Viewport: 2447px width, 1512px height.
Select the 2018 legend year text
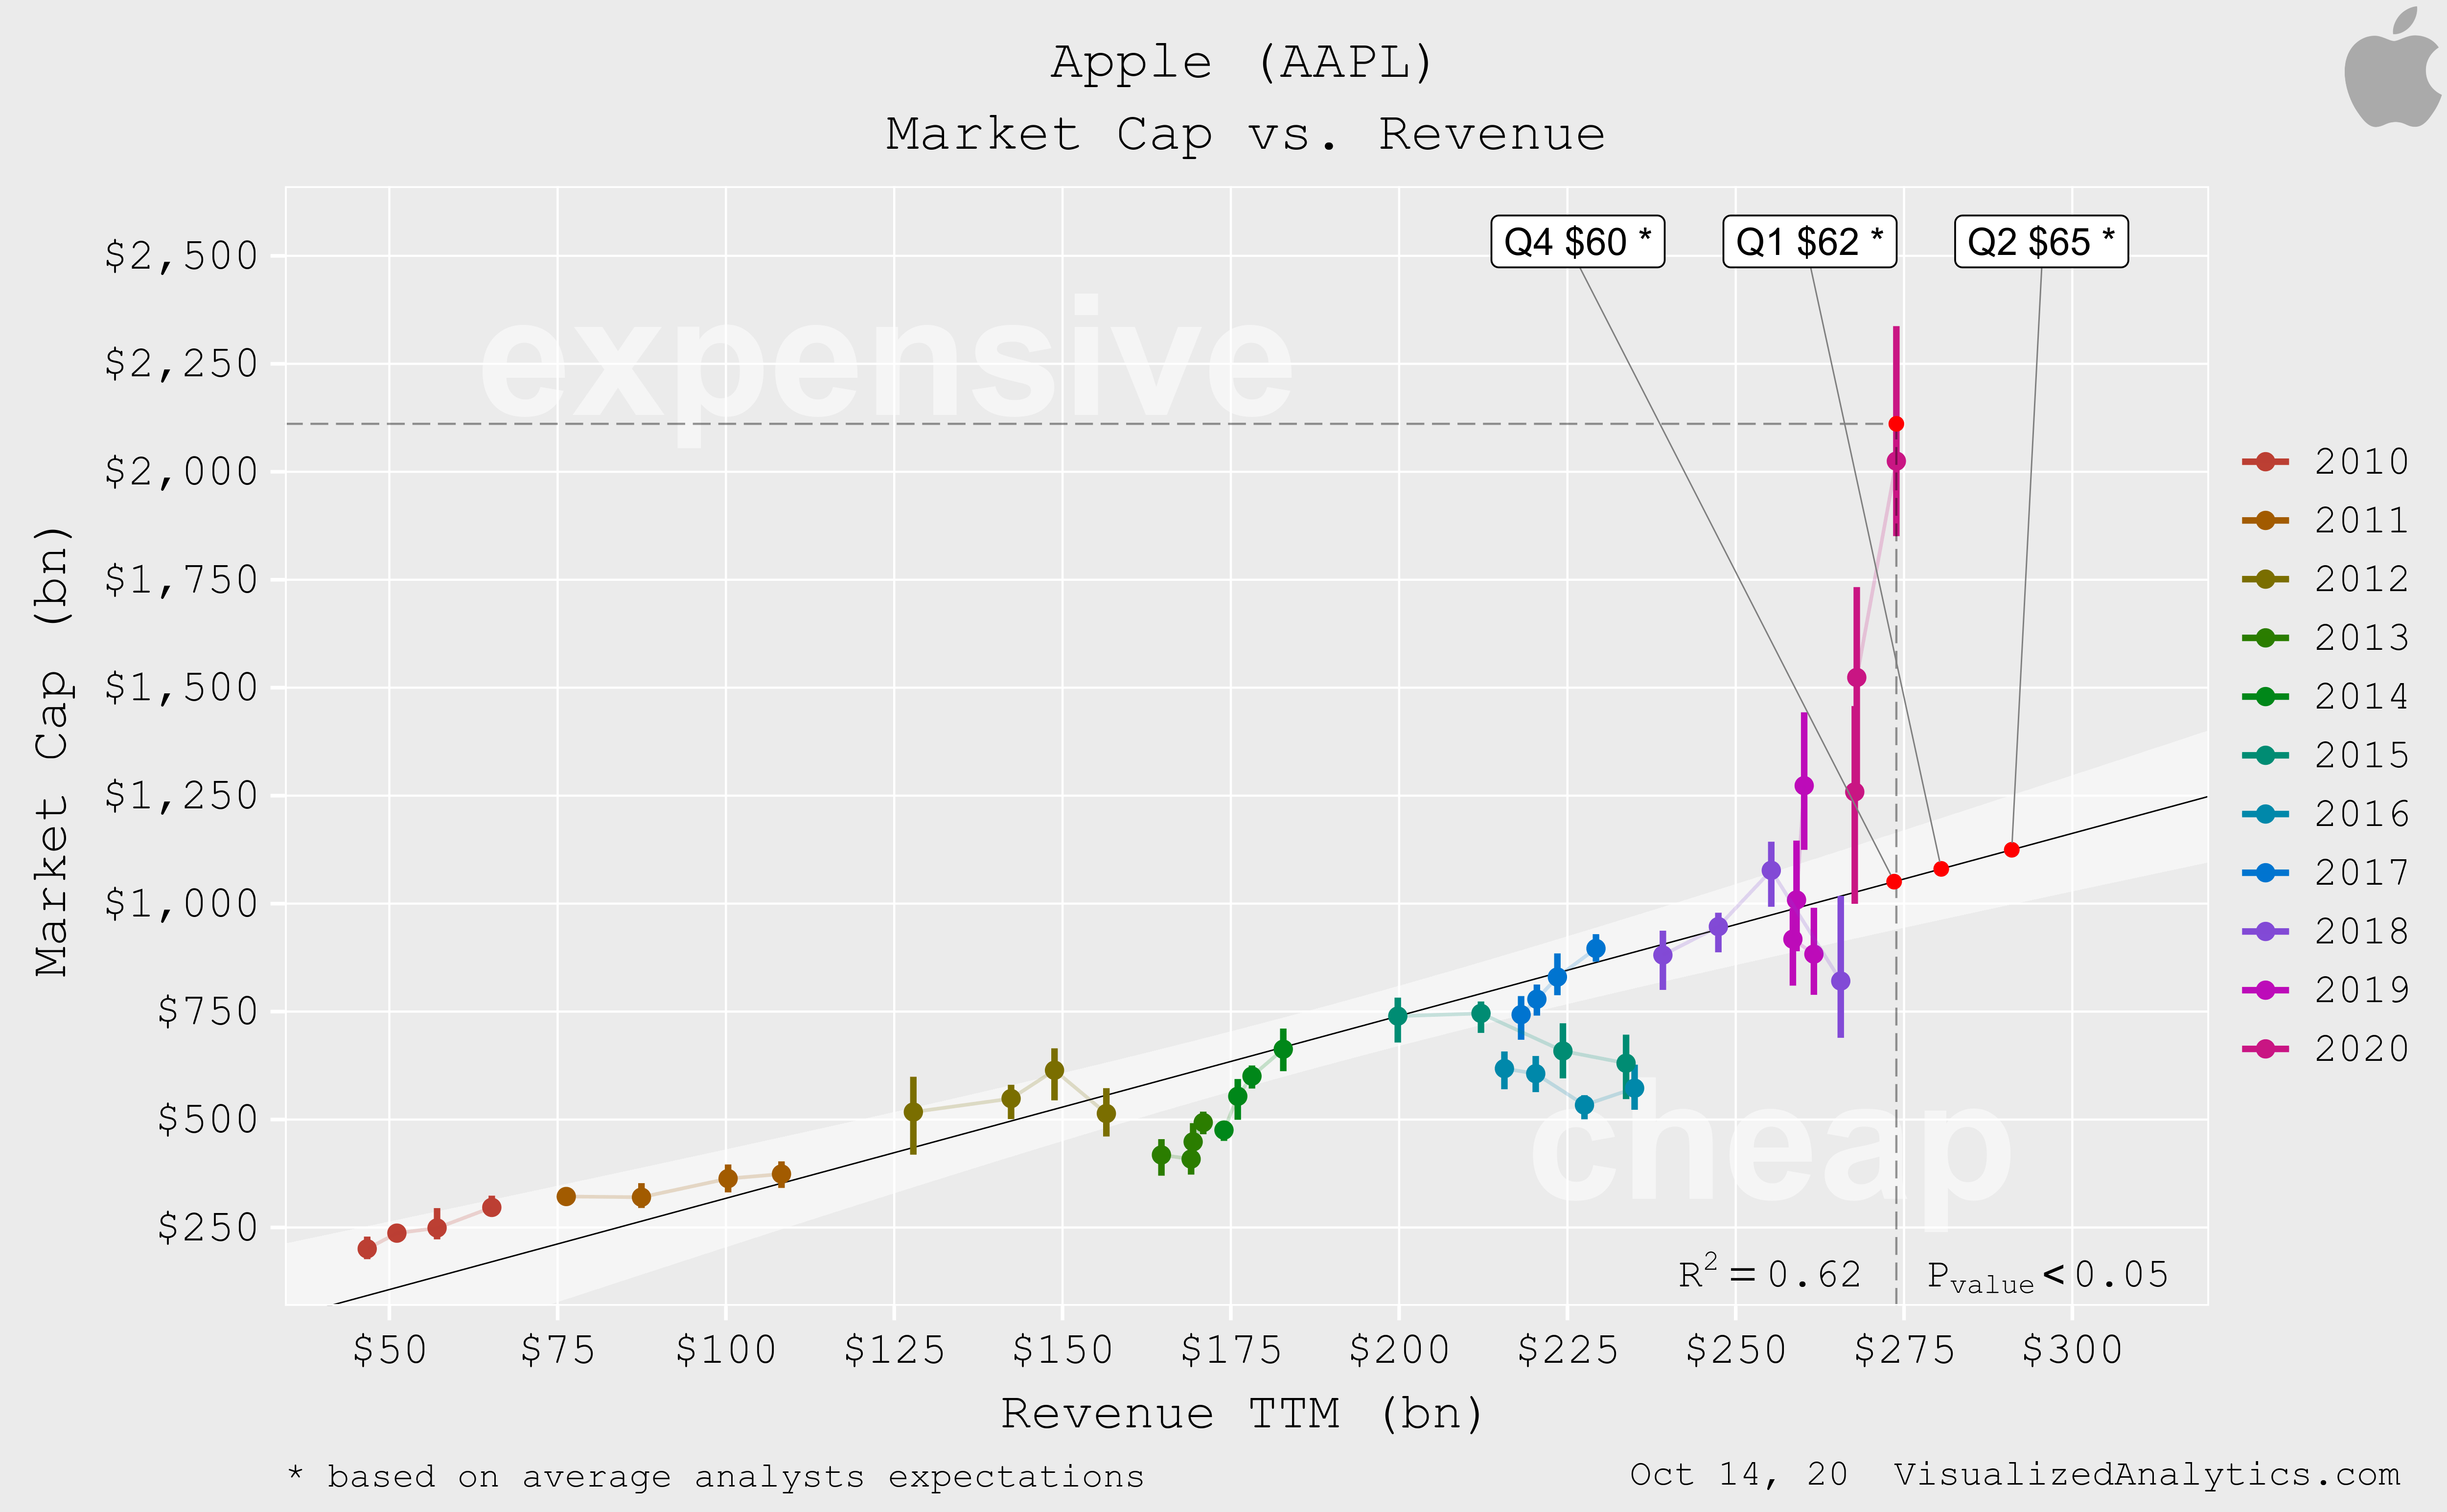click(x=2362, y=931)
